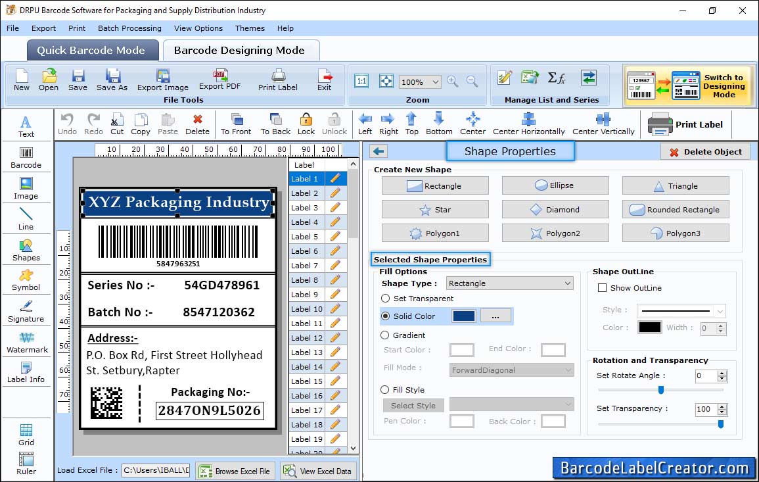Image resolution: width=759 pixels, height=482 pixels.
Task: Select the Gradient radio button
Action: [x=385, y=335]
